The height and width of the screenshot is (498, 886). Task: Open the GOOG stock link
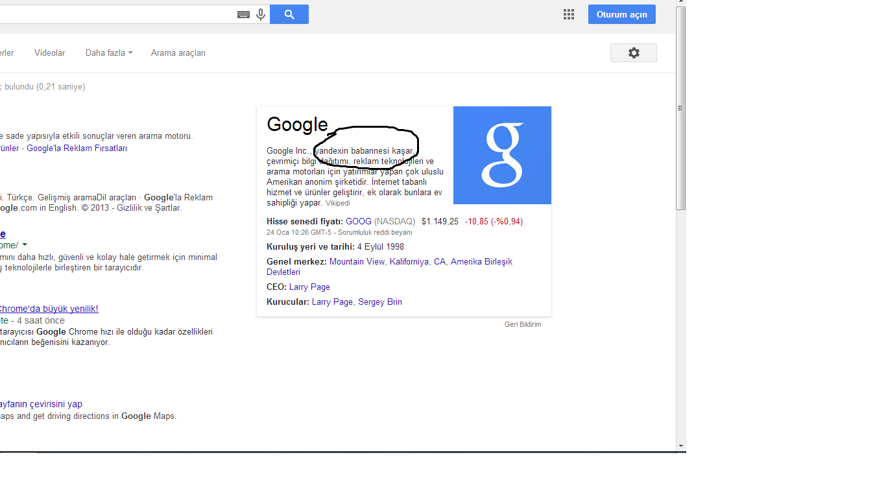(359, 221)
